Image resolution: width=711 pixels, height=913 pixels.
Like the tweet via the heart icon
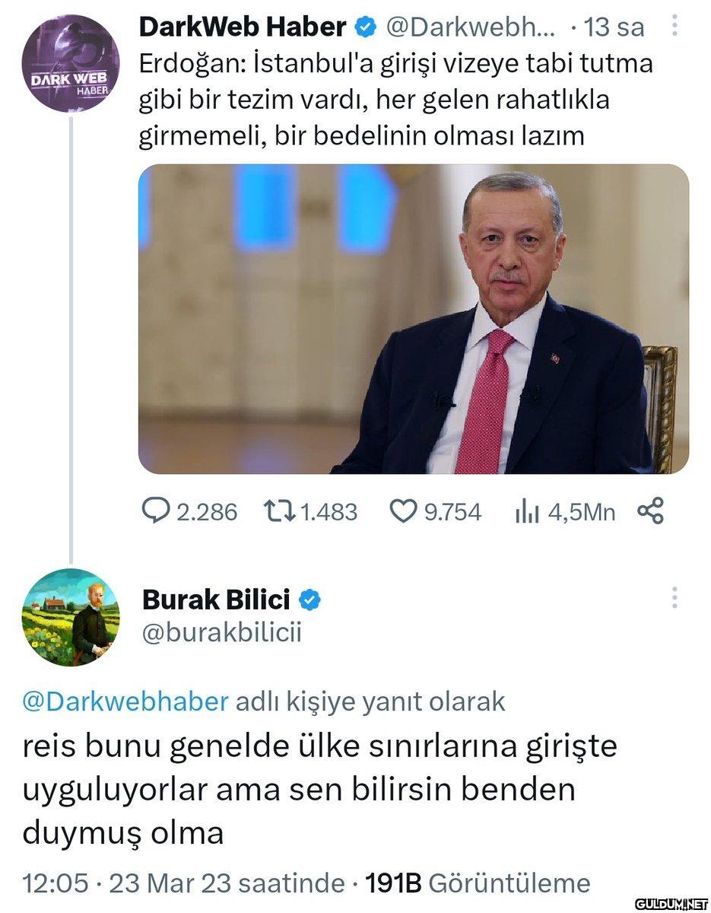403,511
